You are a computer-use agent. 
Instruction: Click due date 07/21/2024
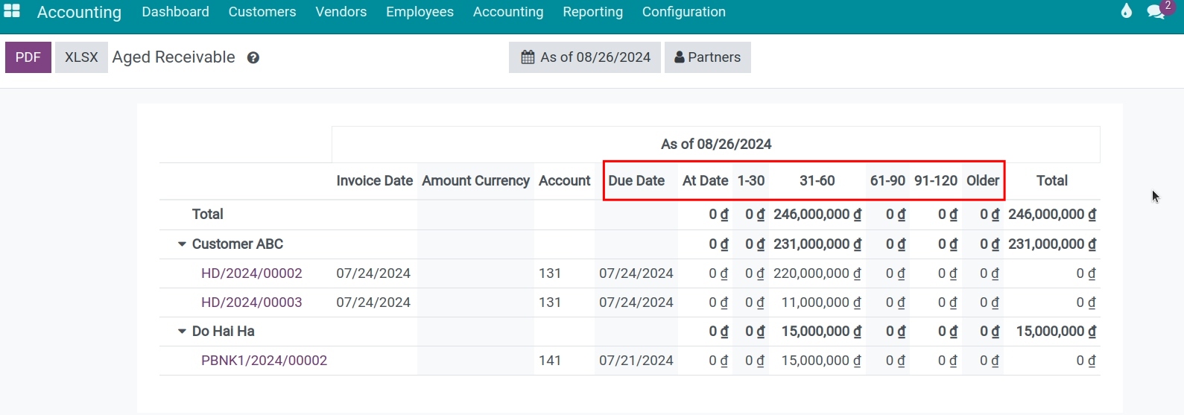click(x=636, y=361)
